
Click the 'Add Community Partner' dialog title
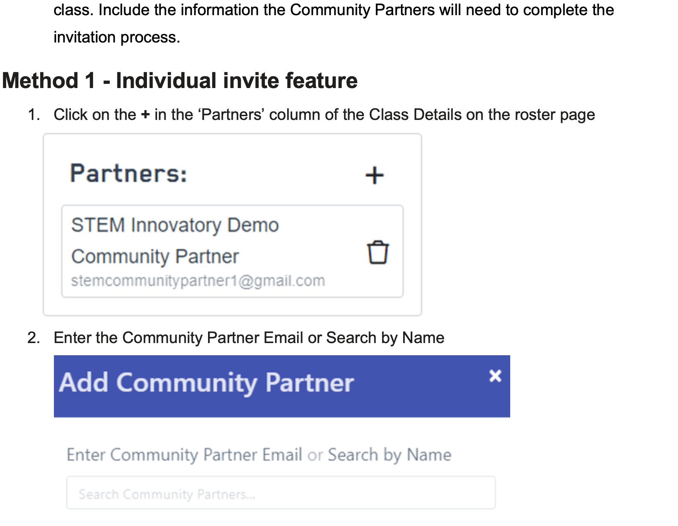click(x=207, y=383)
